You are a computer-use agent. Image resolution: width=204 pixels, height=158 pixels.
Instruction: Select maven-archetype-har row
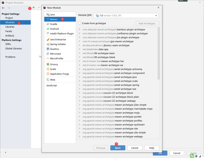pyautogui.click(x=118, y=61)
